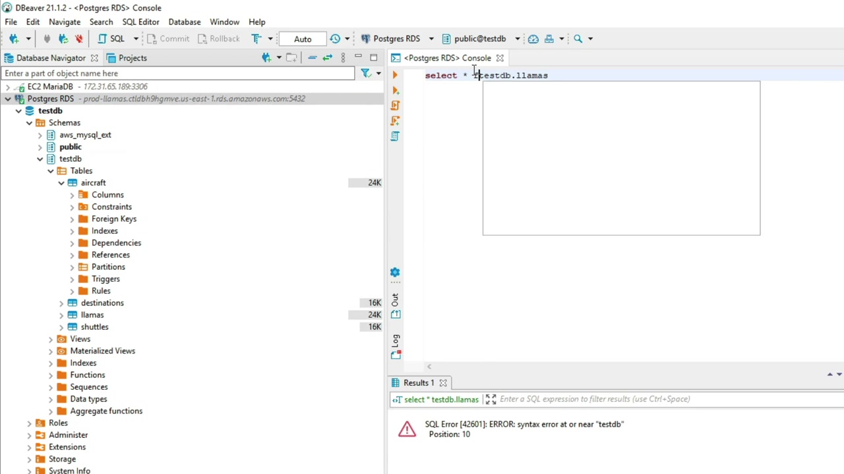Open a new SQL script with SQL button
Screen dimensions: 844x474
tap(111, 39)
